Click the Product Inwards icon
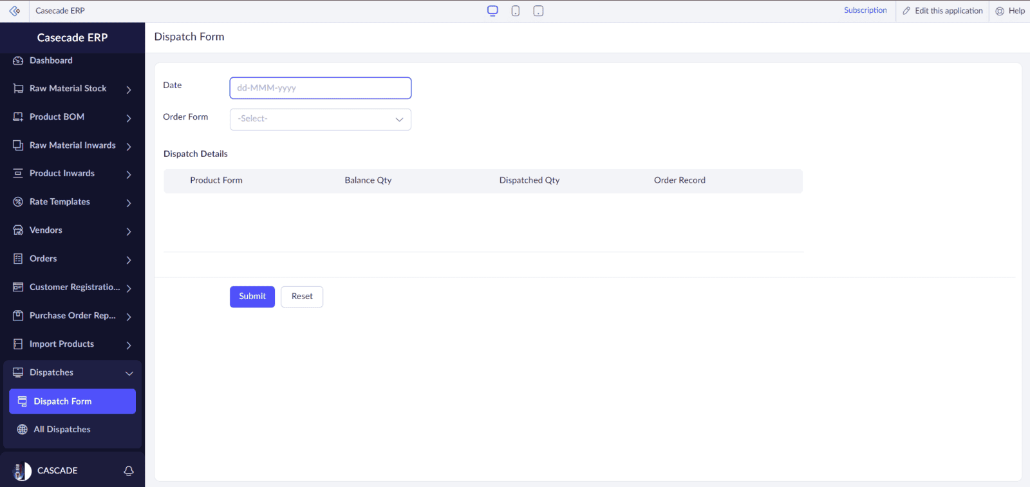This screenshot has width=1030, height=487. click(18, 173)
